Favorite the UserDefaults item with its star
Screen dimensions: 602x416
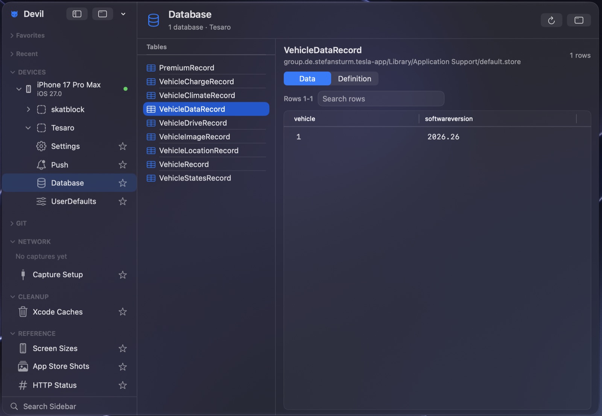click(123, 201)
